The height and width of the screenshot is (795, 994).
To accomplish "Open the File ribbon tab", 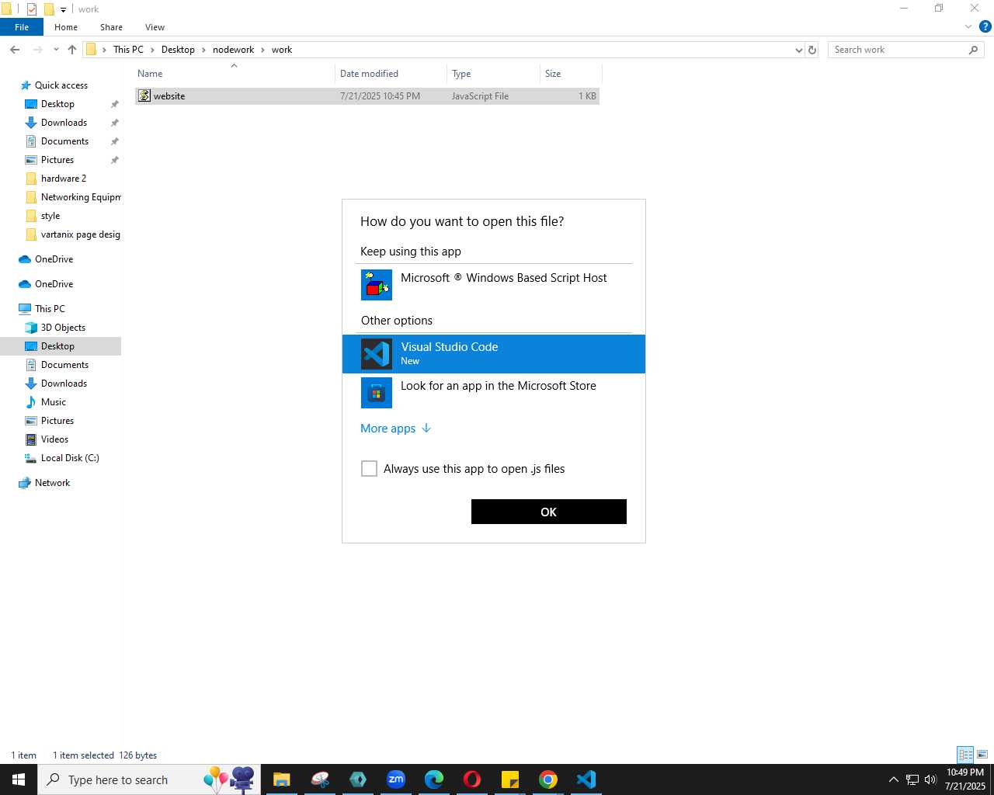I will (x=22, y=27).
